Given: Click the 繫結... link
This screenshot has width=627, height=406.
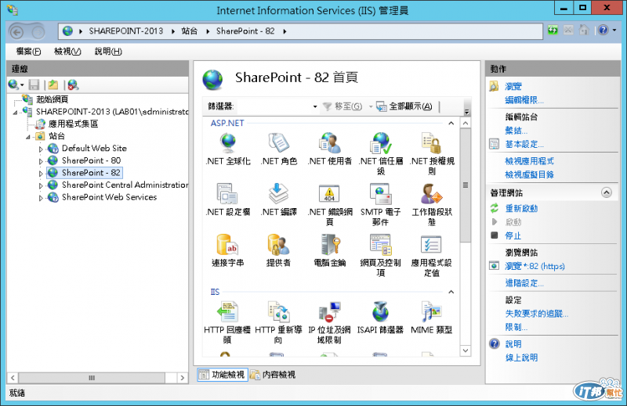Looking at the screenshot, I should tap(516, 131).
